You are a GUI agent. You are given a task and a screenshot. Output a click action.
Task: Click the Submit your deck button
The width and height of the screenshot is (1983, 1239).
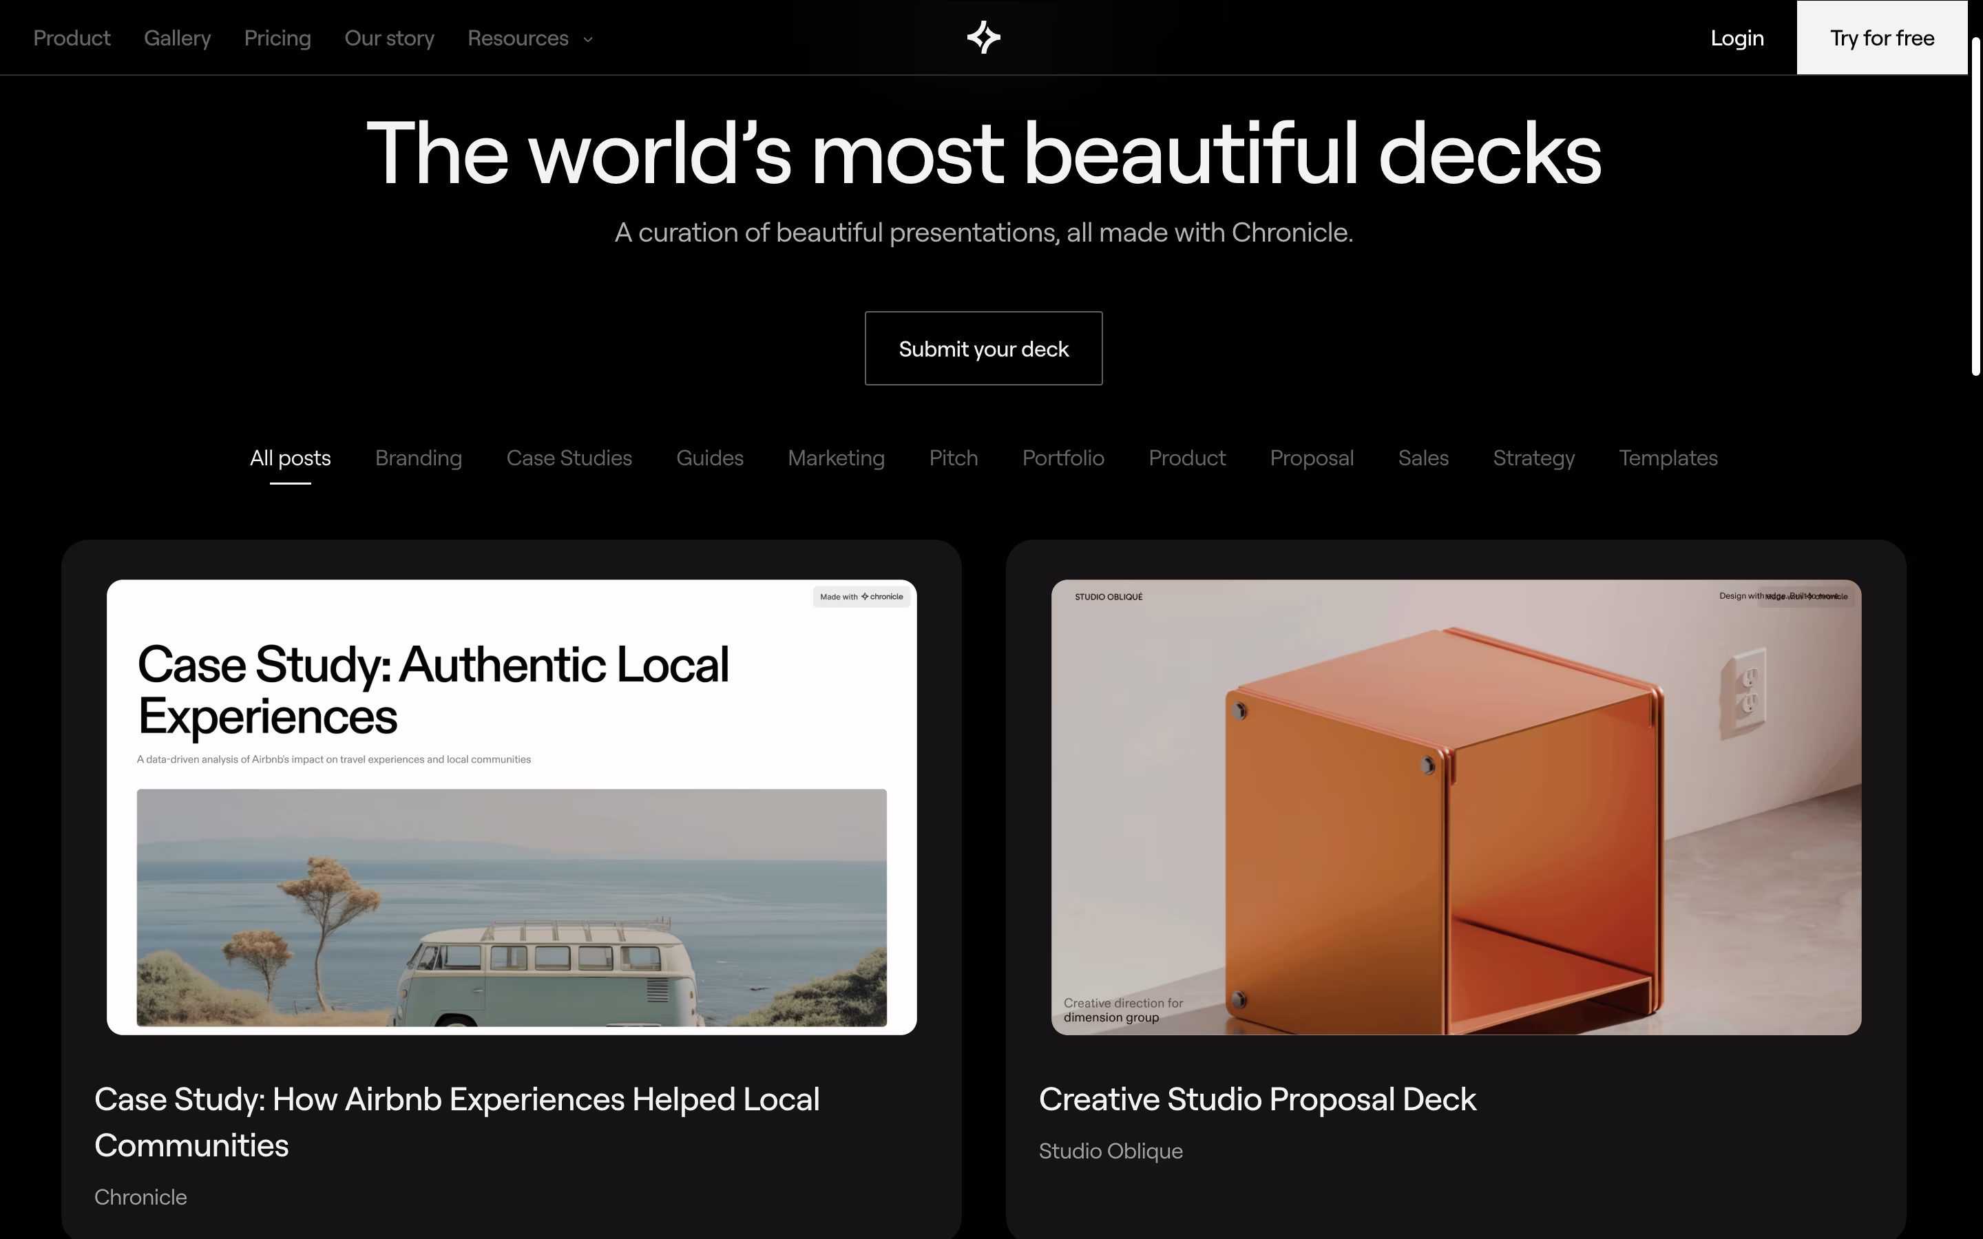click(x=983, y=348)
